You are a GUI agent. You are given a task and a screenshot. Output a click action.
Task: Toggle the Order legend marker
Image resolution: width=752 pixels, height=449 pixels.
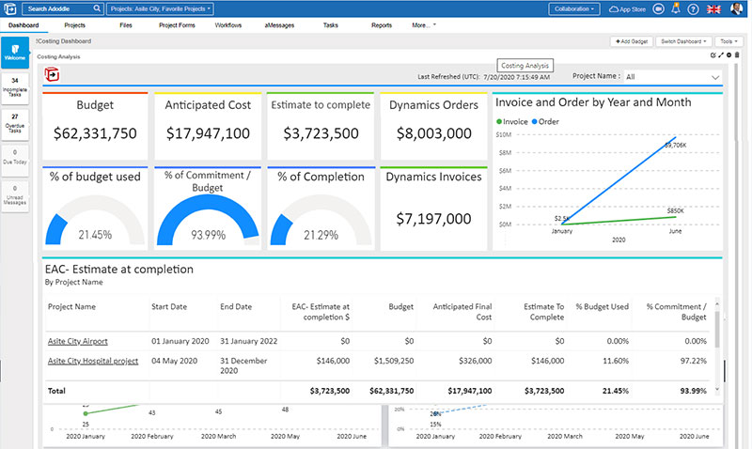[534, 122]
